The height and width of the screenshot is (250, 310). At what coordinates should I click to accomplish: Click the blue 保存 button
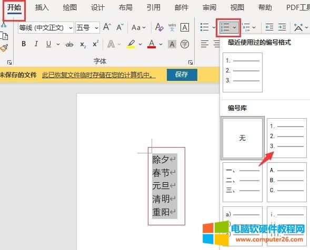[x=182, y=75]
